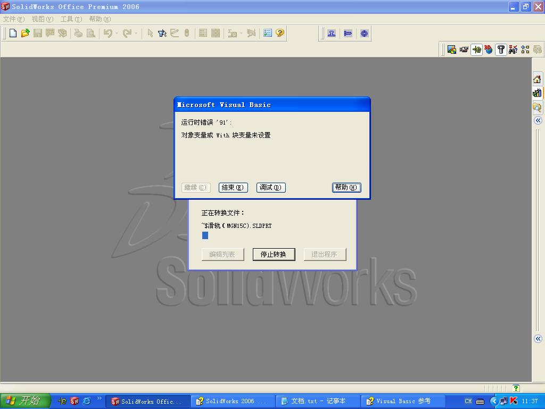Viewport: 545px width, 409px height.
Task: Click the red K antivirus tray icon
Action: (514, 401)
